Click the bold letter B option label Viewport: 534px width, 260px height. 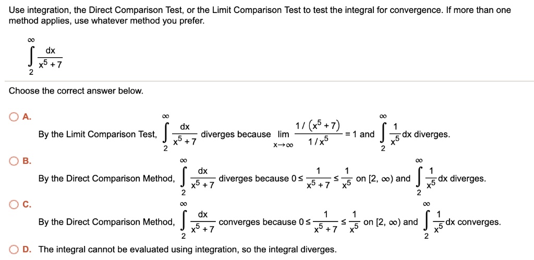tap(27, 161)
